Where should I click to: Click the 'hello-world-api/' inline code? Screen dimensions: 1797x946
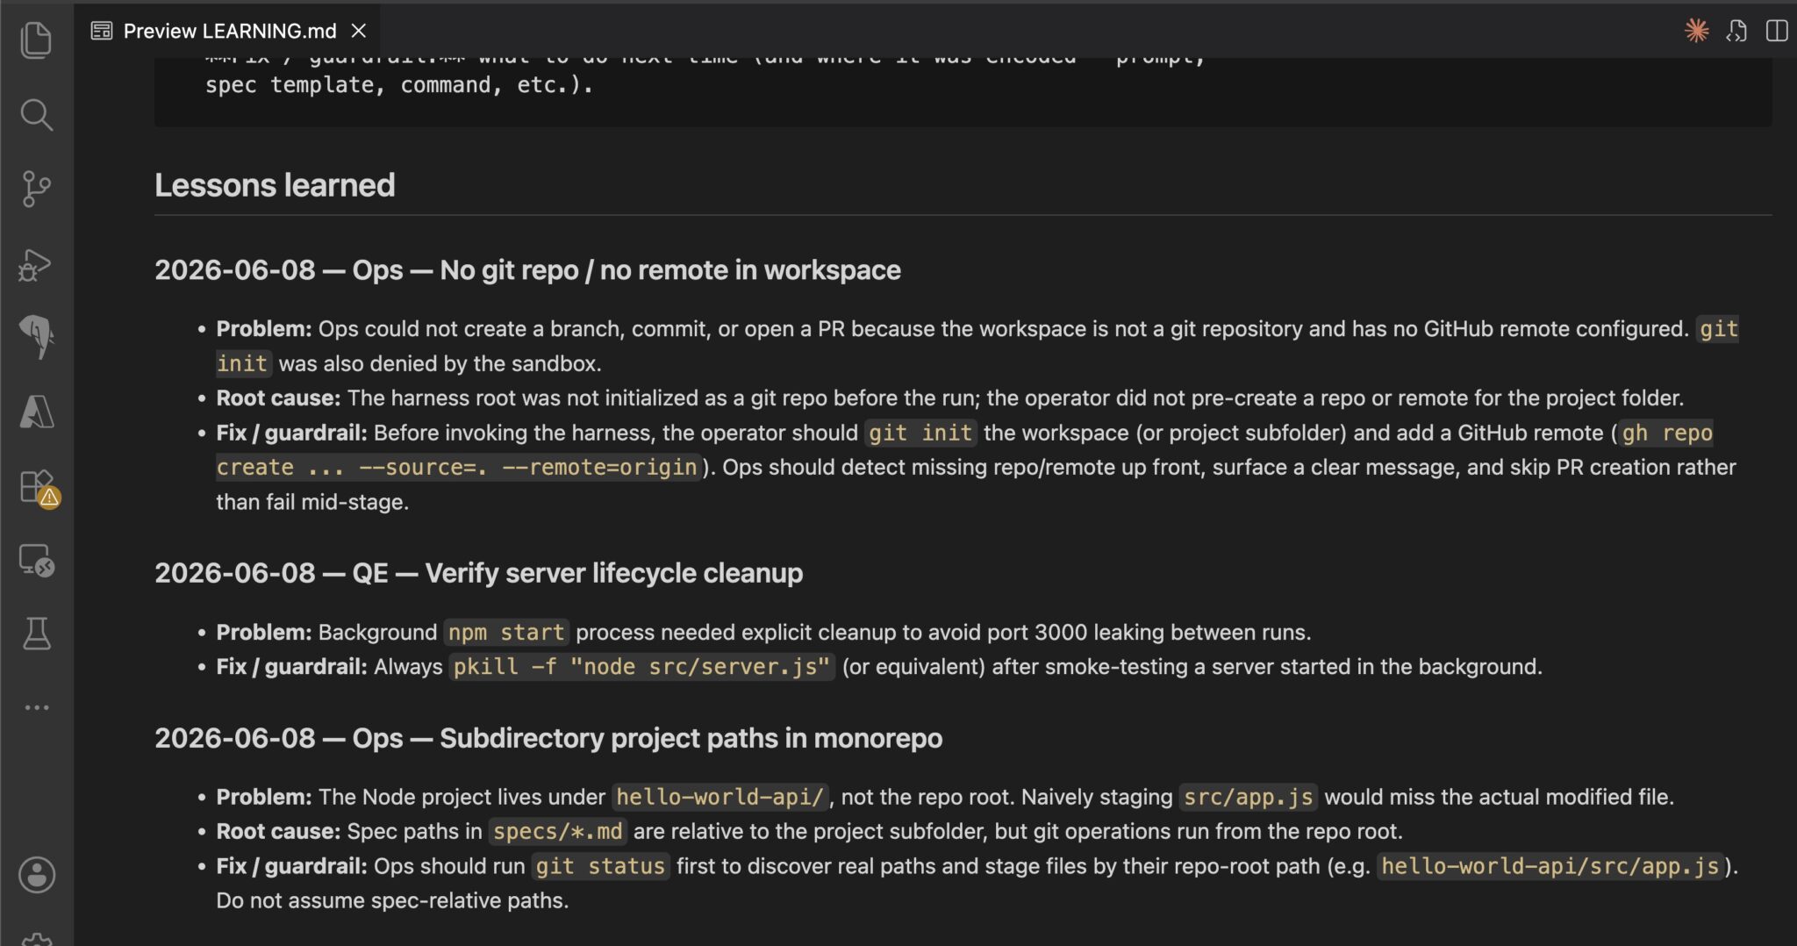[x=720, y=797]
